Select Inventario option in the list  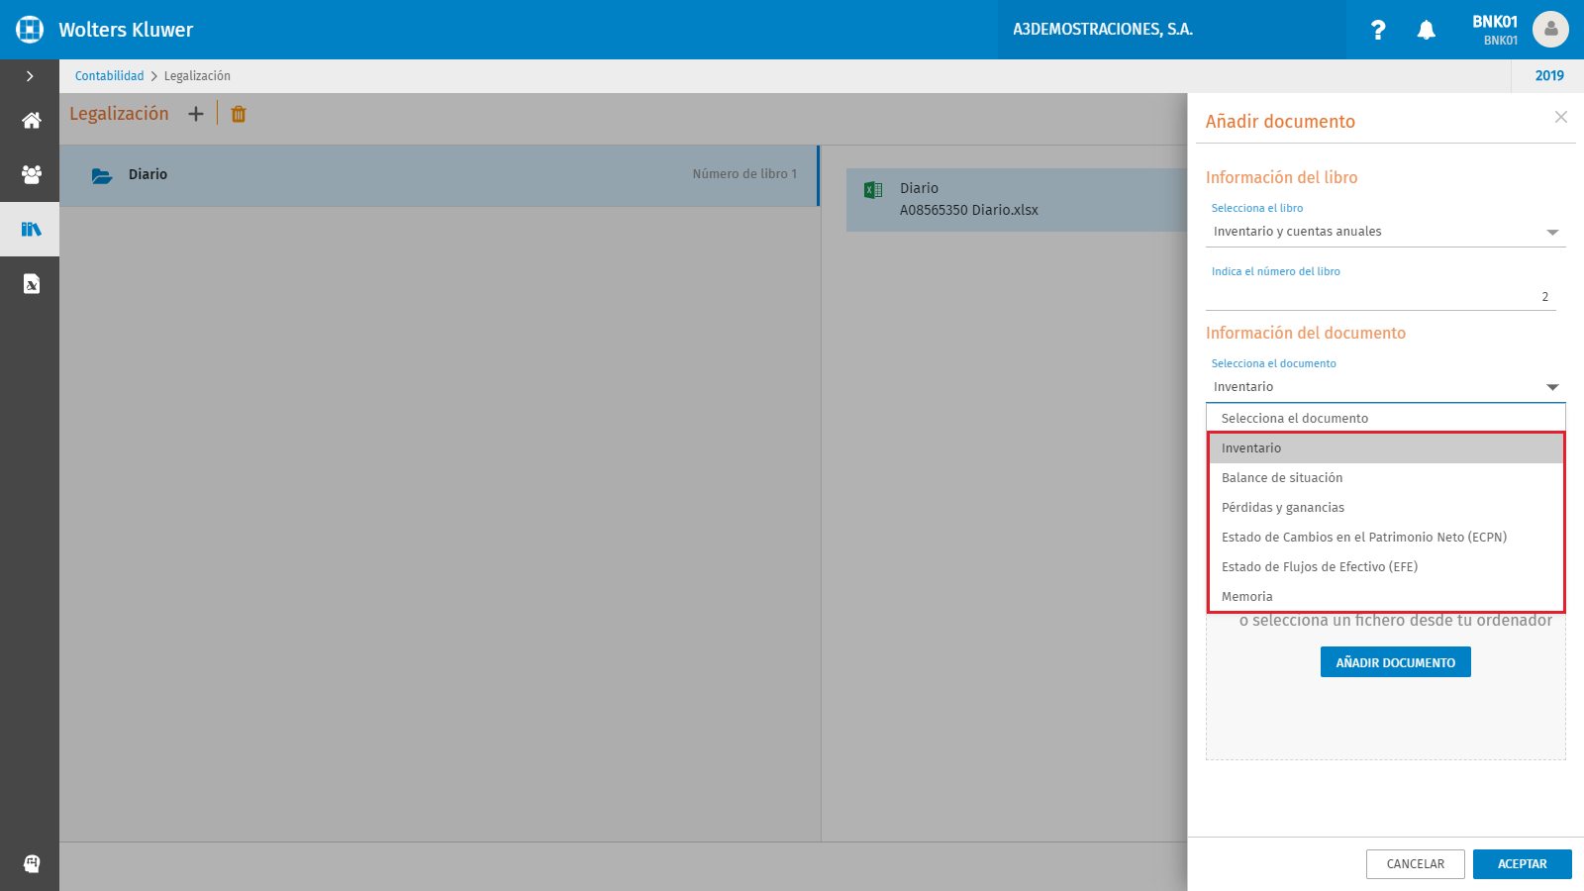1386,448
